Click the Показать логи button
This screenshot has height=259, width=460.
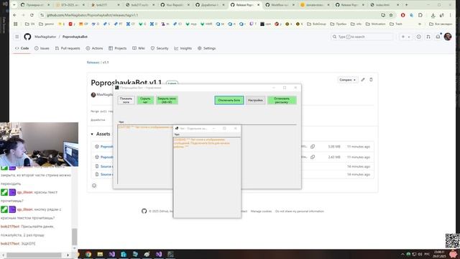click(x=126, y=100)
